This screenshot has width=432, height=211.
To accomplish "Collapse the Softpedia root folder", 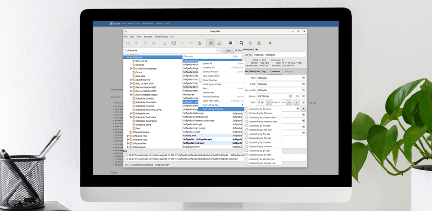I will tap(128, 57).
